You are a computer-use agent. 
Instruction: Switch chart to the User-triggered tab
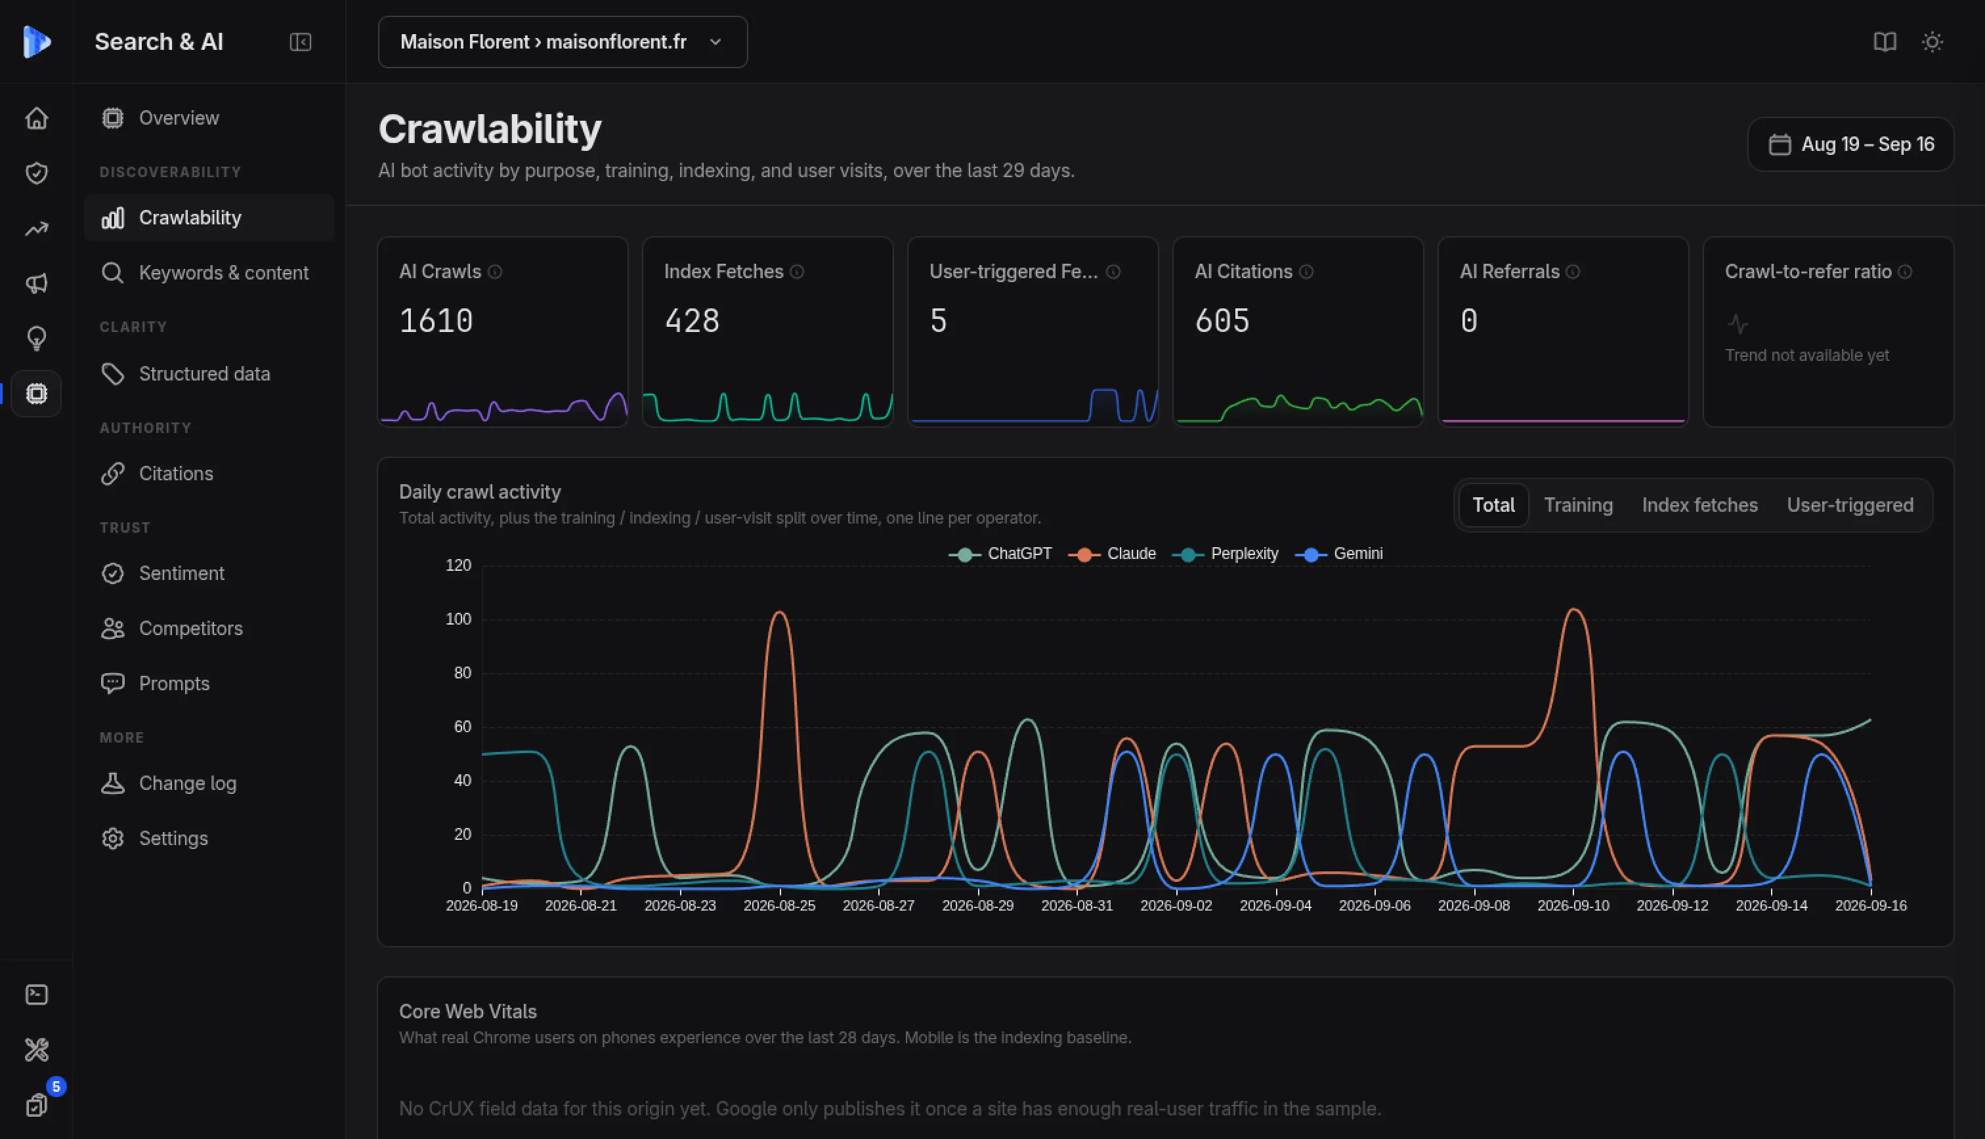[x=1850, y=505]
